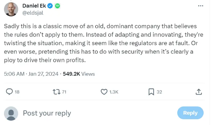Click the reply speech bubble icon

click(9, 92)
